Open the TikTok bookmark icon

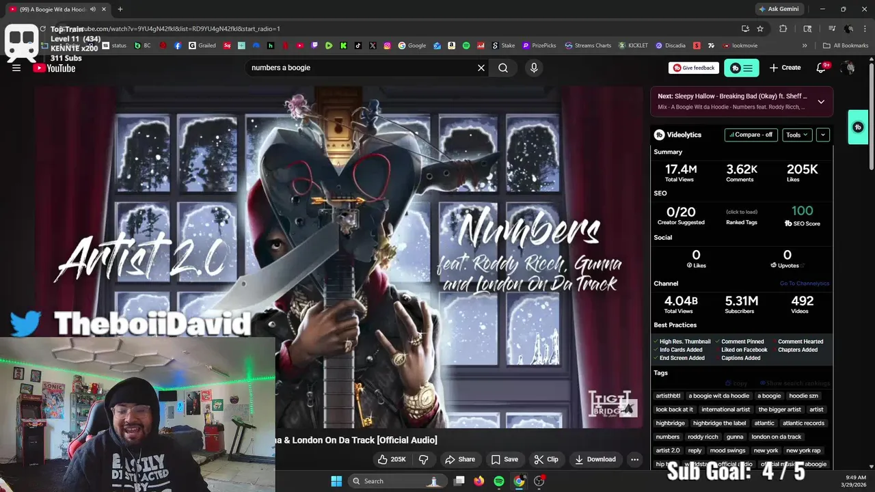click(x=358, y=46)
